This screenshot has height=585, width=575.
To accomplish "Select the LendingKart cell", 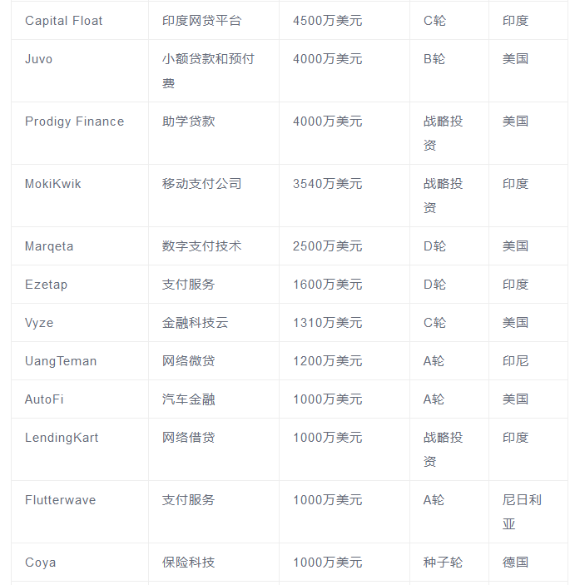I will click(62, 438).
